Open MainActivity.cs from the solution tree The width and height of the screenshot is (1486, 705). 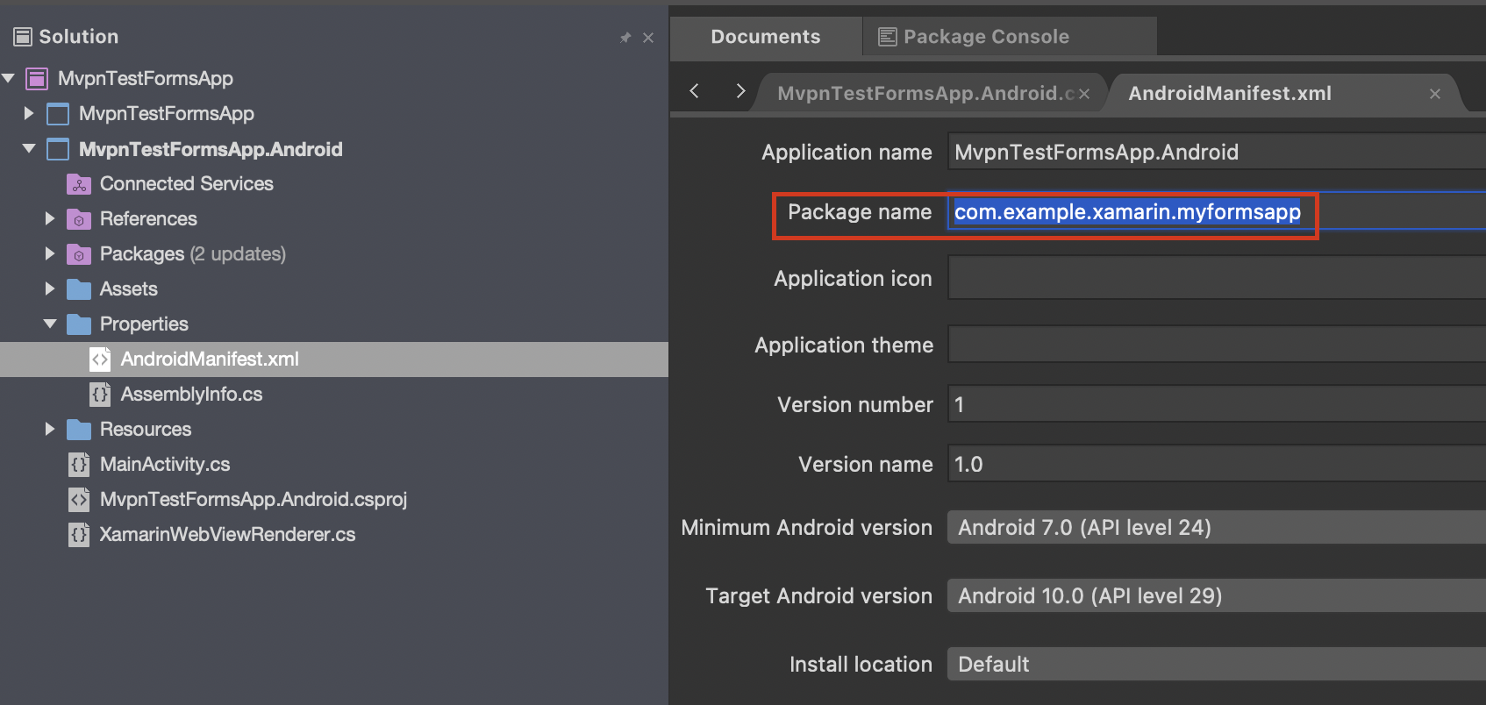[165, 465]
